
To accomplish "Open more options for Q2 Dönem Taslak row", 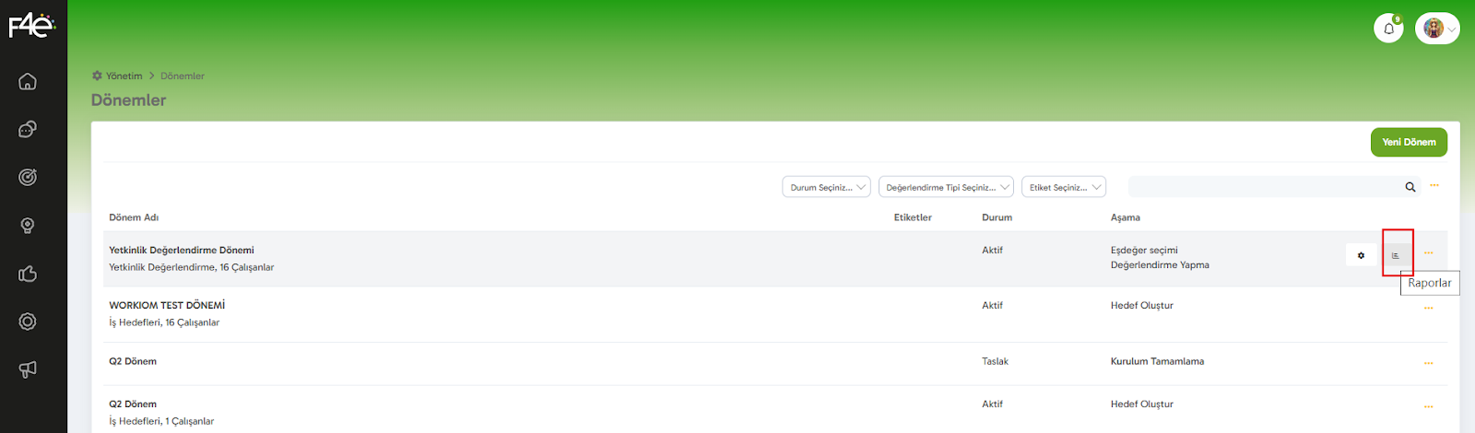I will pos(1428,363).
